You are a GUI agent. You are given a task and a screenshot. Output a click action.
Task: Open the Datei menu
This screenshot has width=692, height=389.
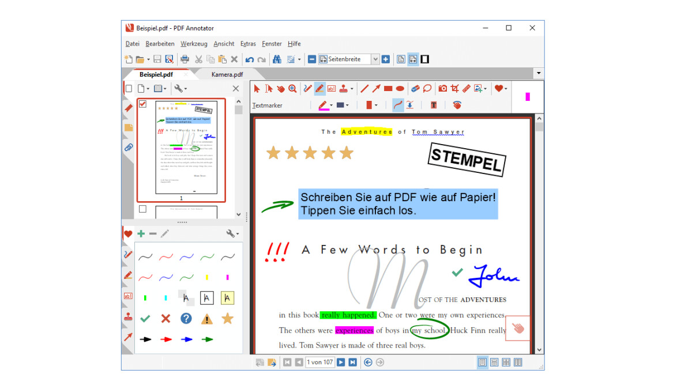tap(133, 44)
